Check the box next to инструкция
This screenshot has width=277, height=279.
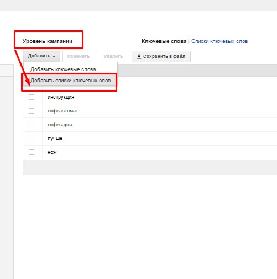[x=32, y=97]
